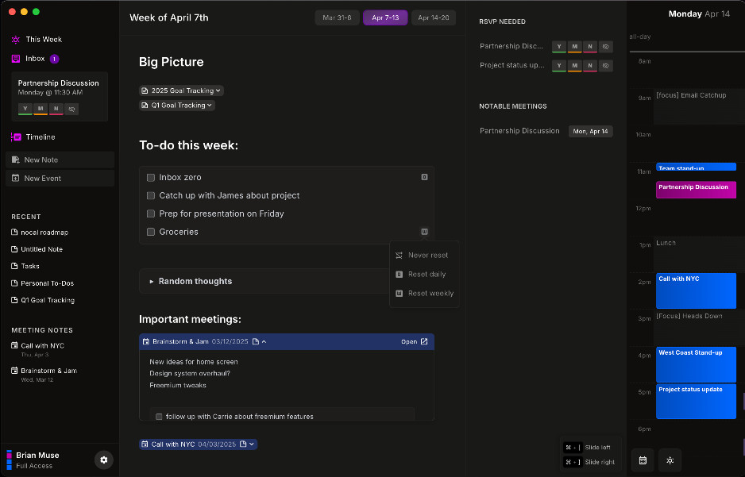Open Team stand-up calendar event

tap(696, 167)
